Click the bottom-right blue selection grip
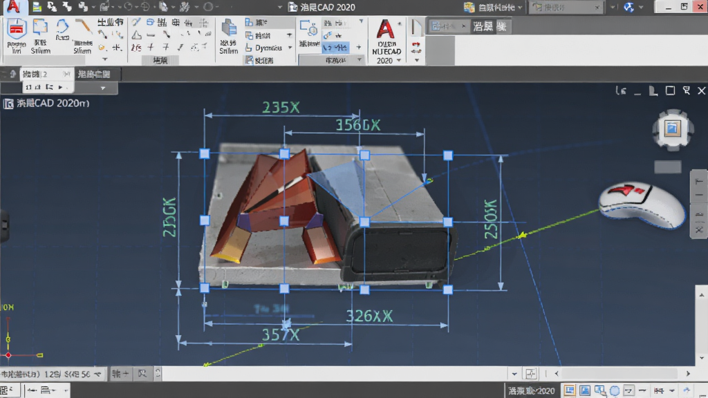Viewport: 708px width, 398px height. (448, 290)
